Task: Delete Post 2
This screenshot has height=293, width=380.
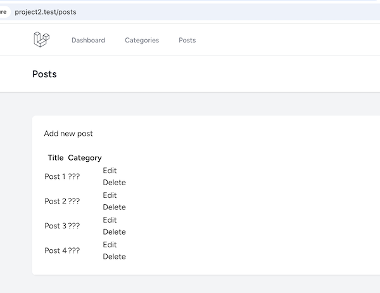Action: 114,207
